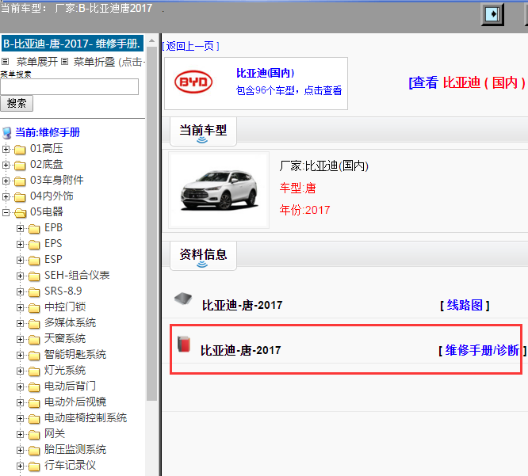Click the red repair manual book icon
528x476 pixels.
[x=184, y=345]
